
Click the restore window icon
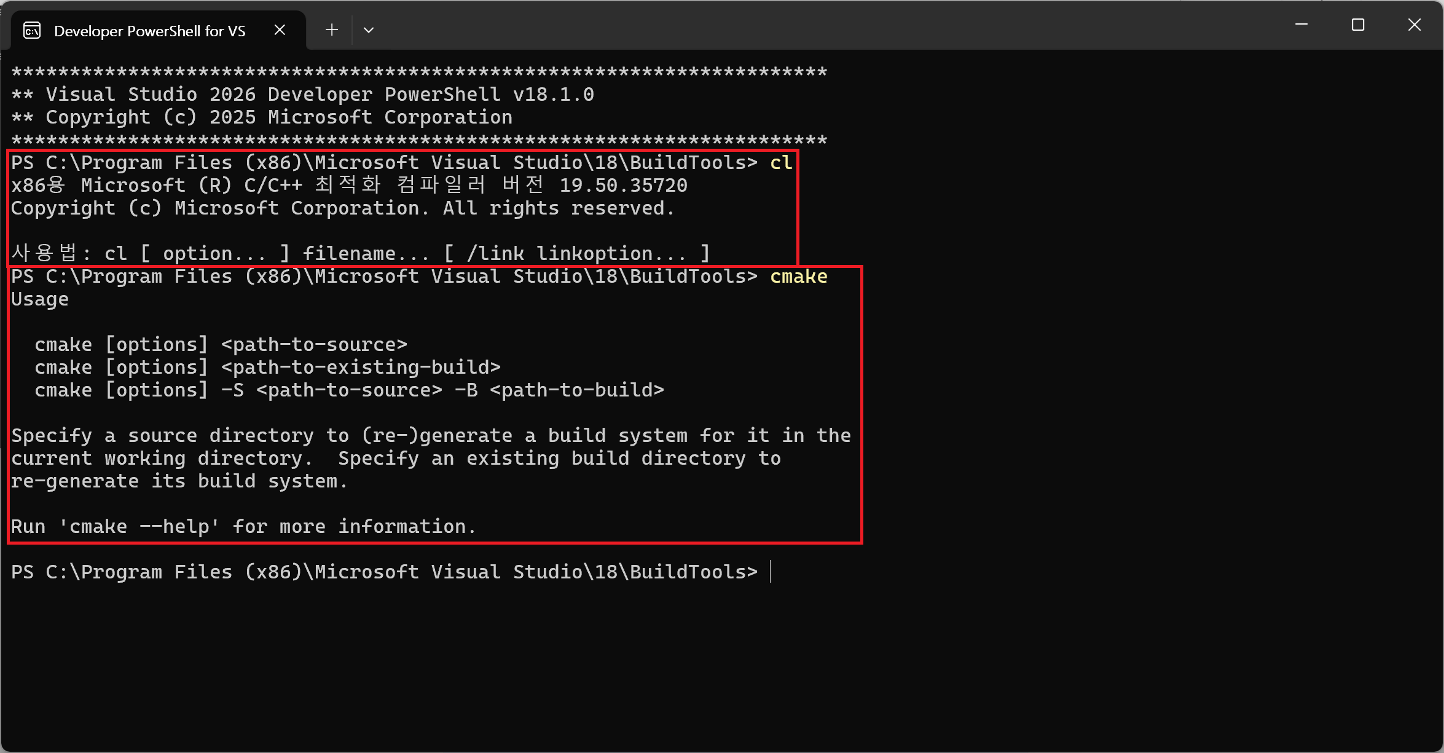[x=1357, y=25]
